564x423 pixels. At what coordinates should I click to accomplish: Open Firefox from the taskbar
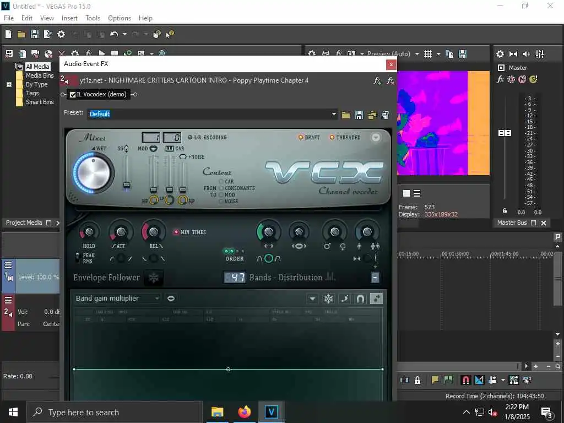pyautogui.click(x=244, y=412)
